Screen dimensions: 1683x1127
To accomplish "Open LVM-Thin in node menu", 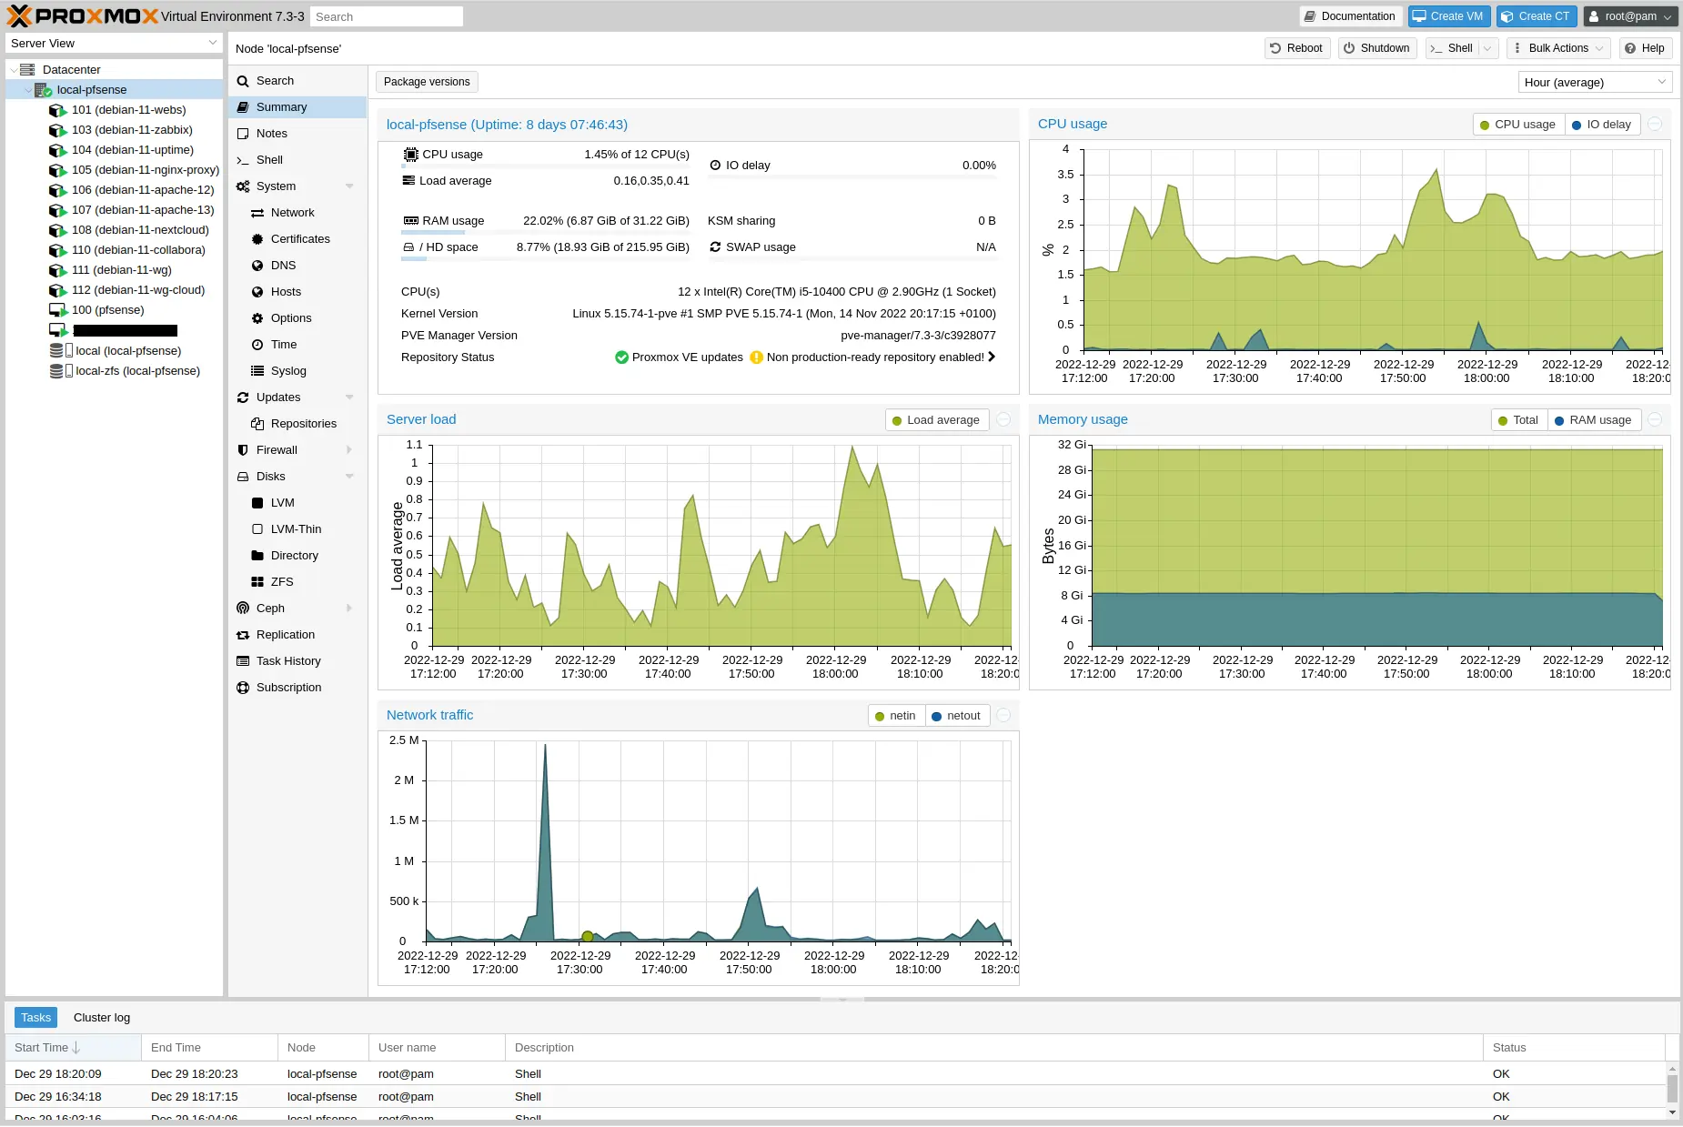I will 297,529.
